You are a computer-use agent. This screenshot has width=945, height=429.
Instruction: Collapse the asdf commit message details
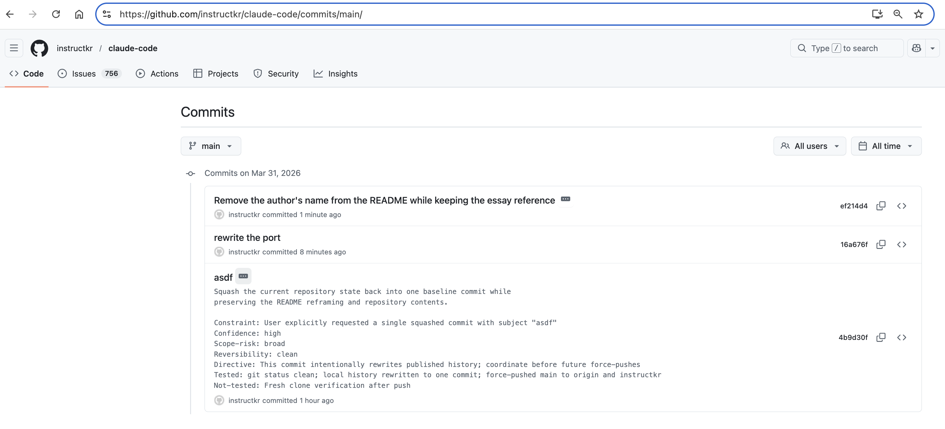coord(243,276)
